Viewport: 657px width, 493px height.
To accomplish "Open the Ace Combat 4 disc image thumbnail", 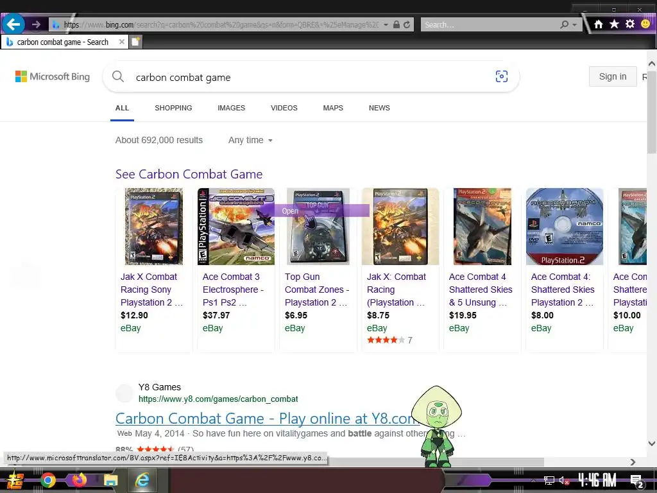I will point(565,227).
